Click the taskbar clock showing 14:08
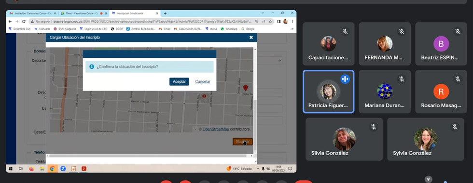This screenshot has height=183, width=473. tap(278, 169)
